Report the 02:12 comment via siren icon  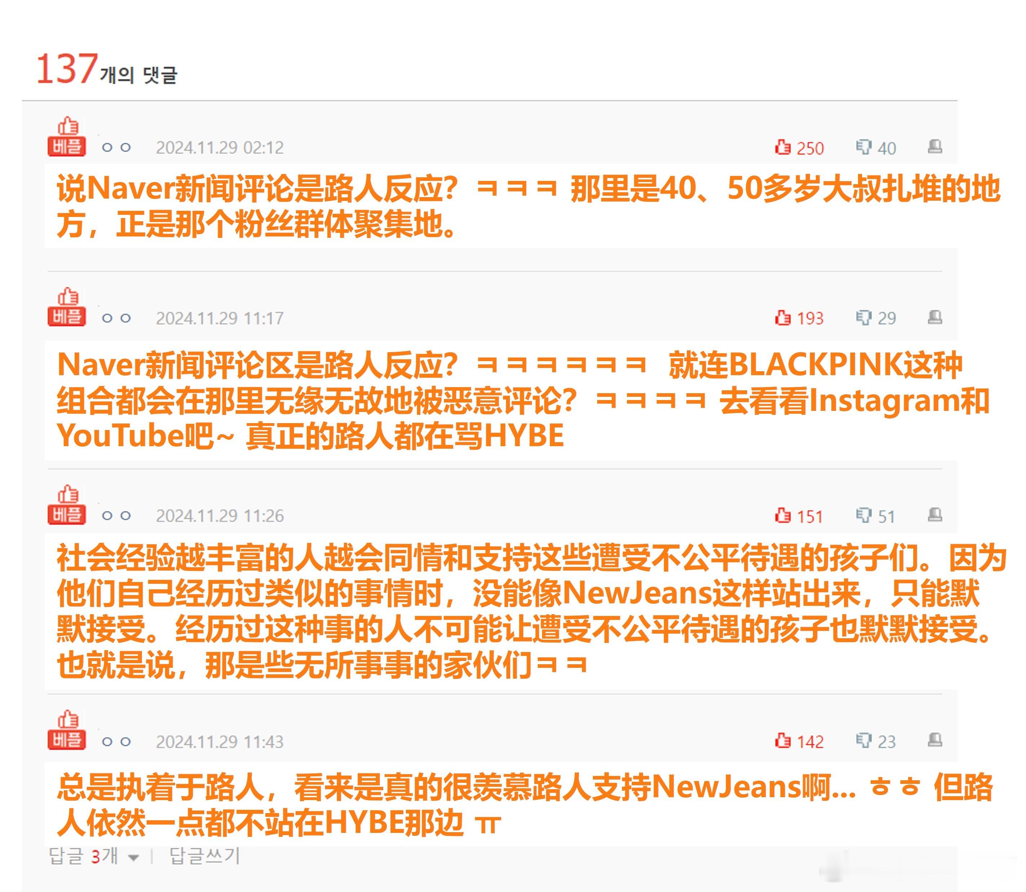pyautogui.click(x=934, y=146)
